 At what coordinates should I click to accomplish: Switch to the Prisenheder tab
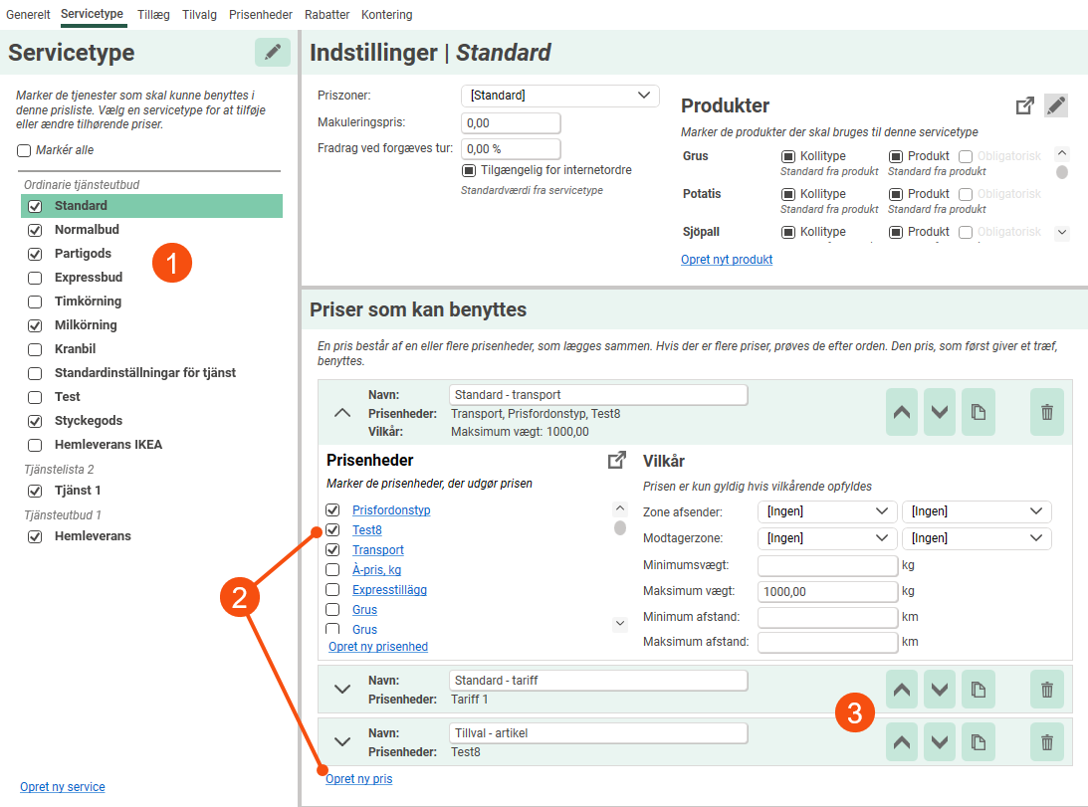pyautogui.click(x=261, y=15)
